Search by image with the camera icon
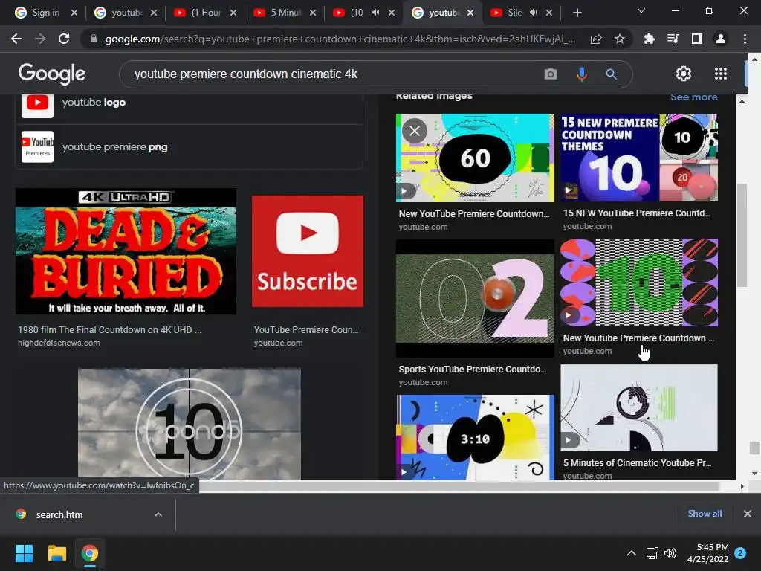The height and width of the screenshot is (571, 761). 551,74
